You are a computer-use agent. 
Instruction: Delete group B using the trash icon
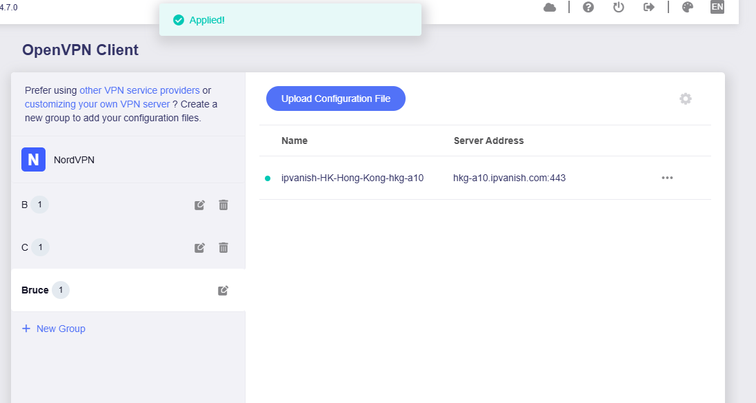click(223, 205)
